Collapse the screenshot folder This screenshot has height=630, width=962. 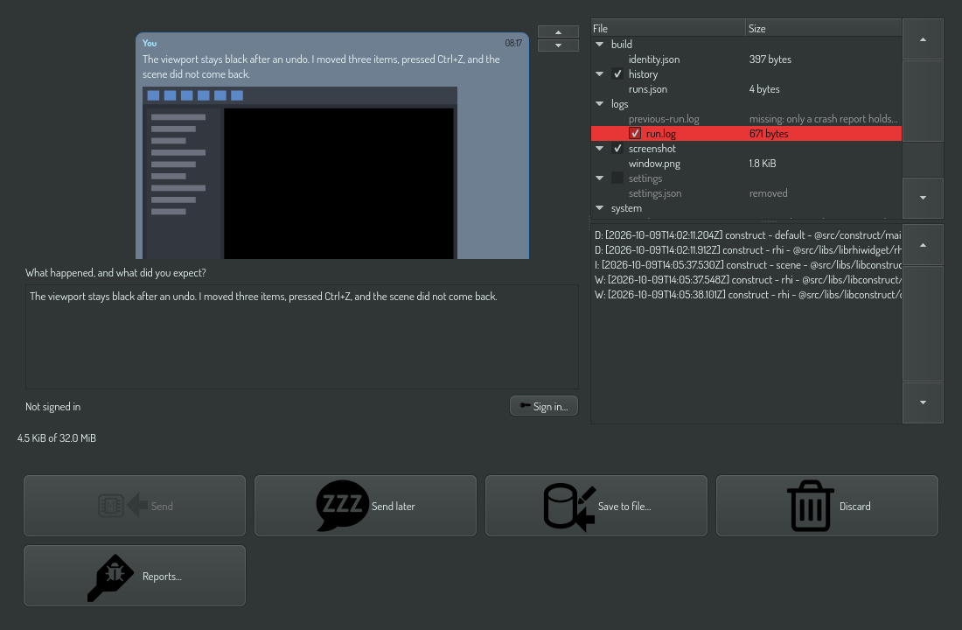coord(599,149)
